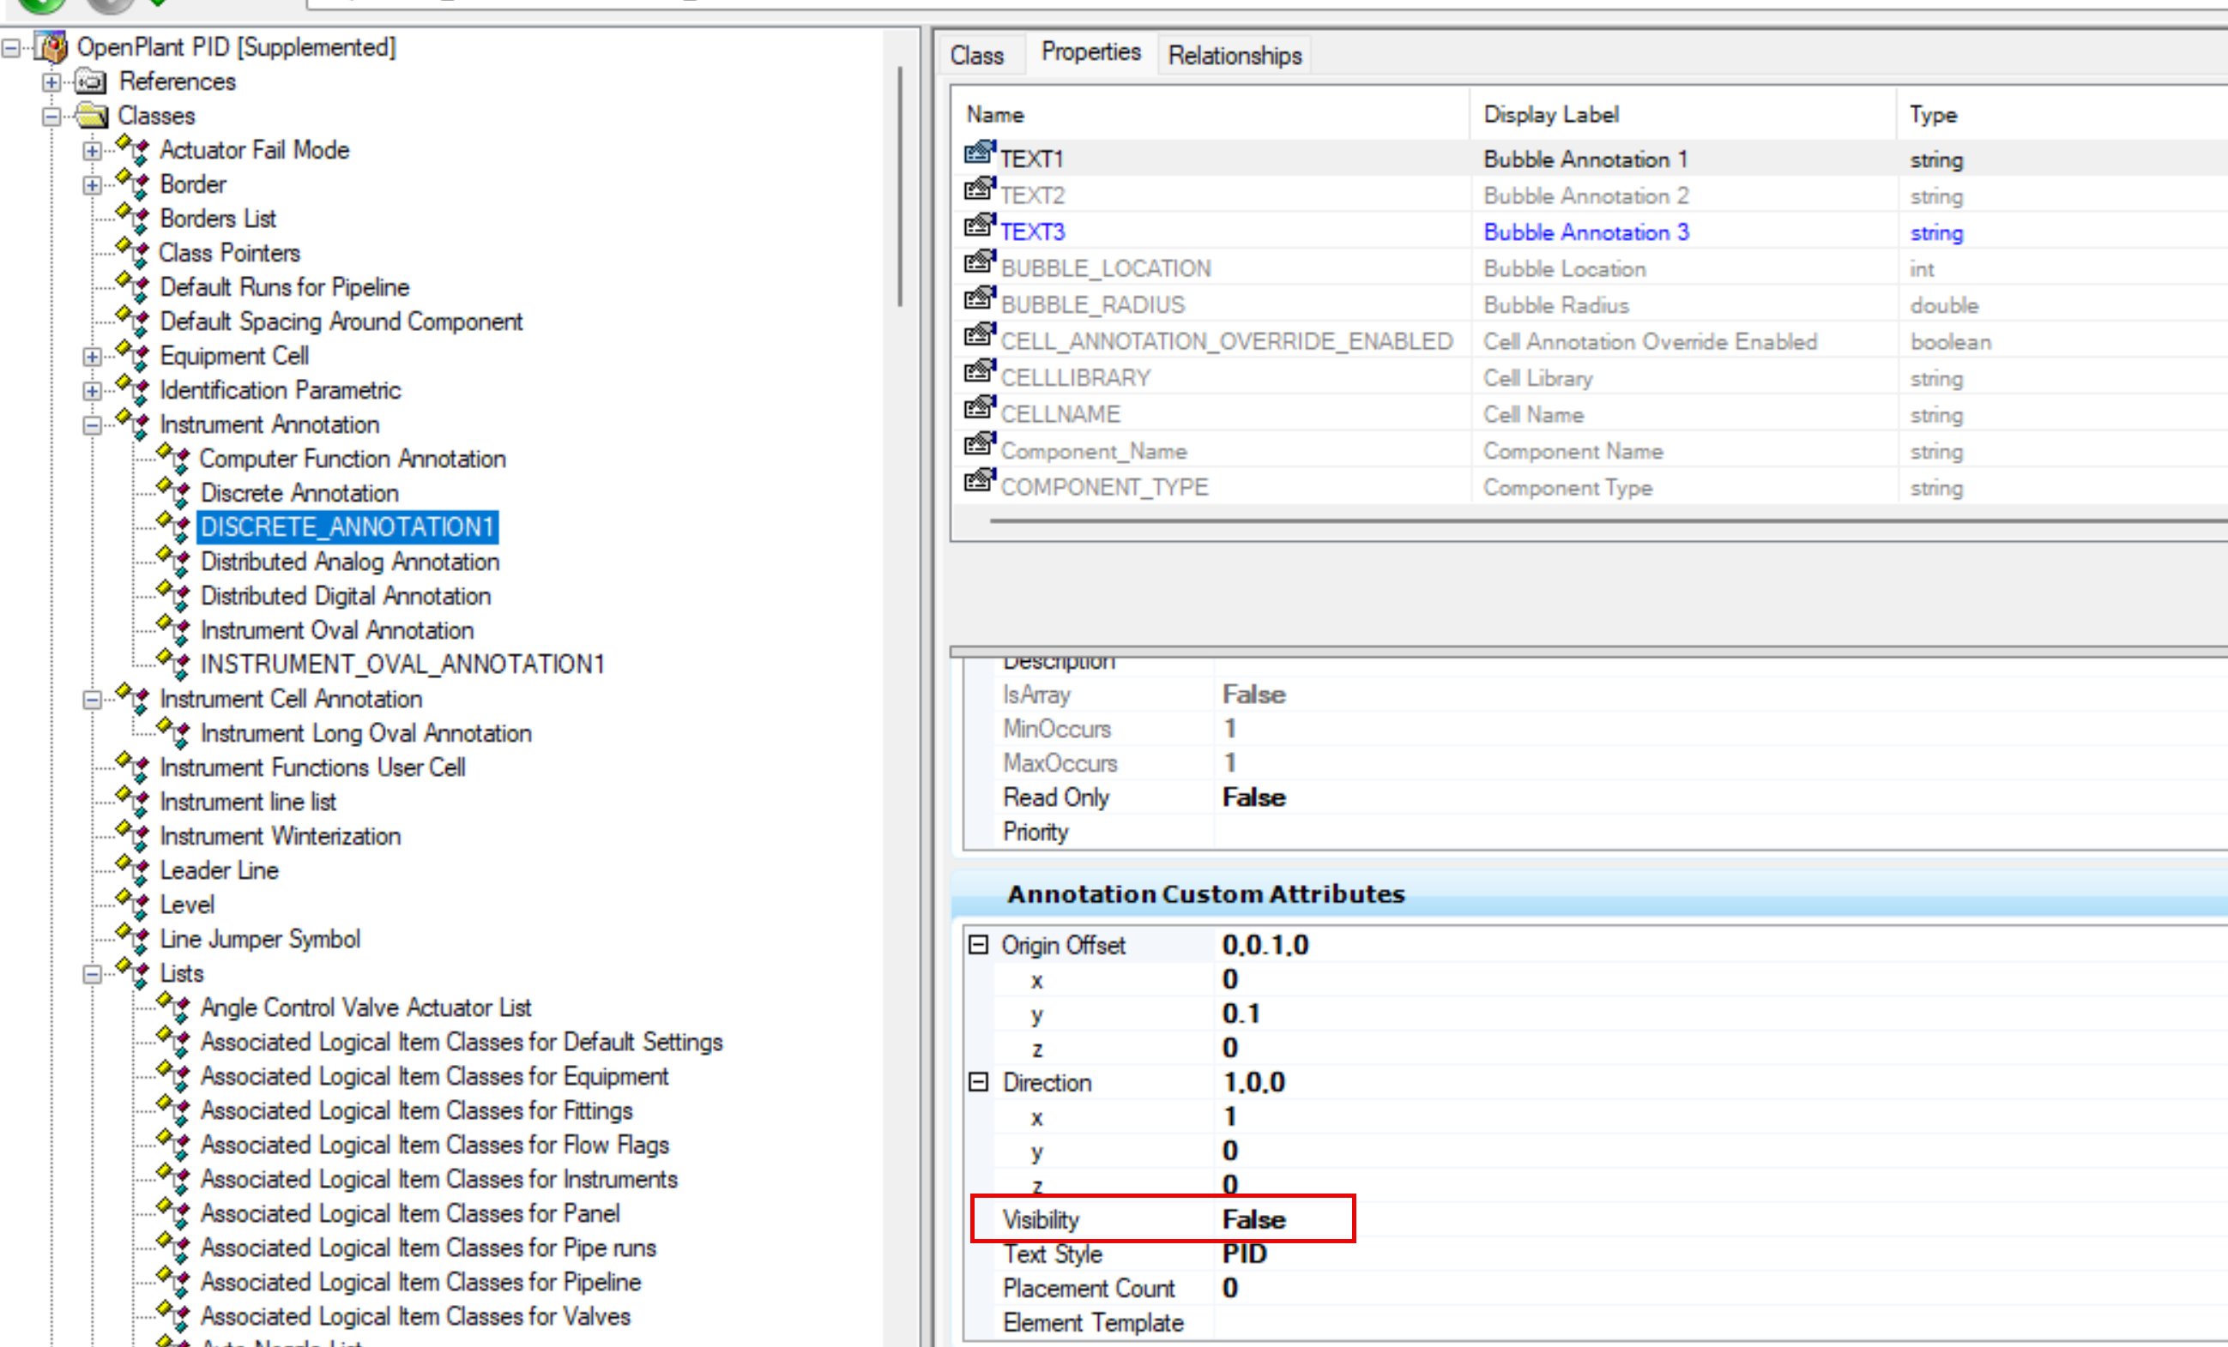Collapse the Direction property group

click(978, 1082)
